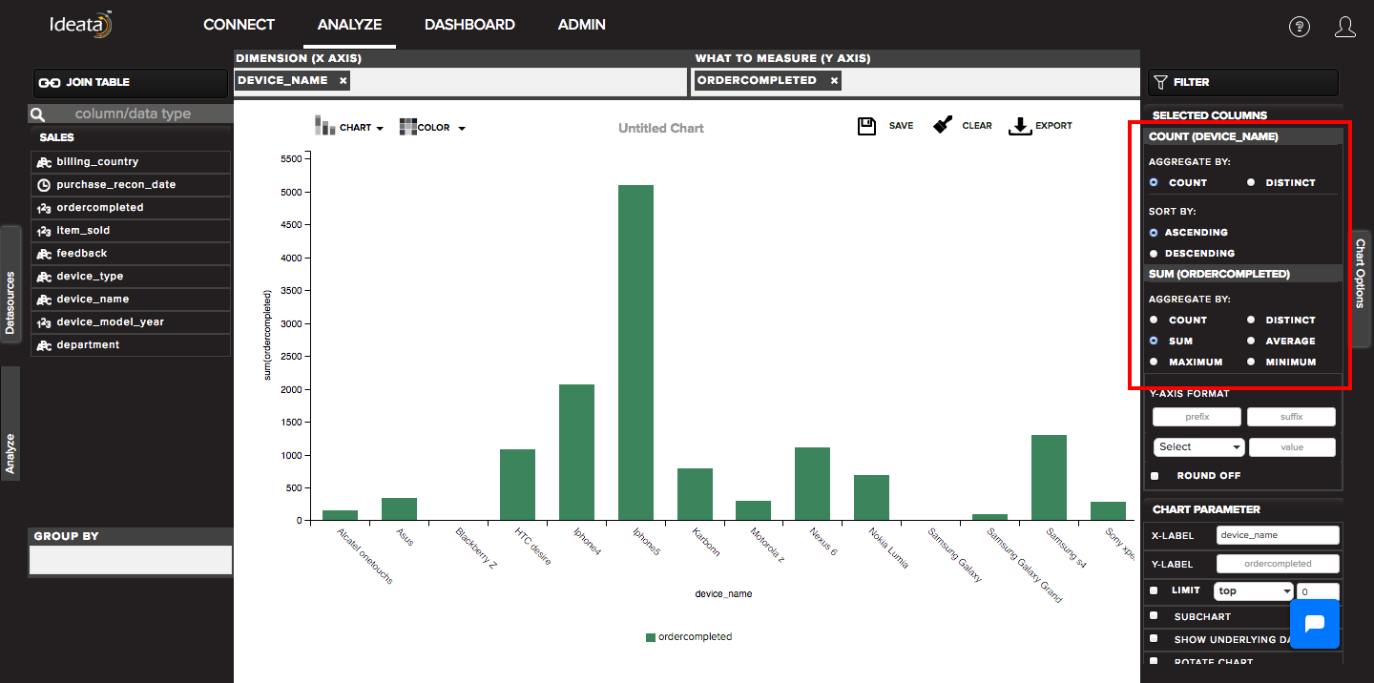1374x683 pixels.
Task: Go to the CONNECT tab
Action: pos(239,25)
